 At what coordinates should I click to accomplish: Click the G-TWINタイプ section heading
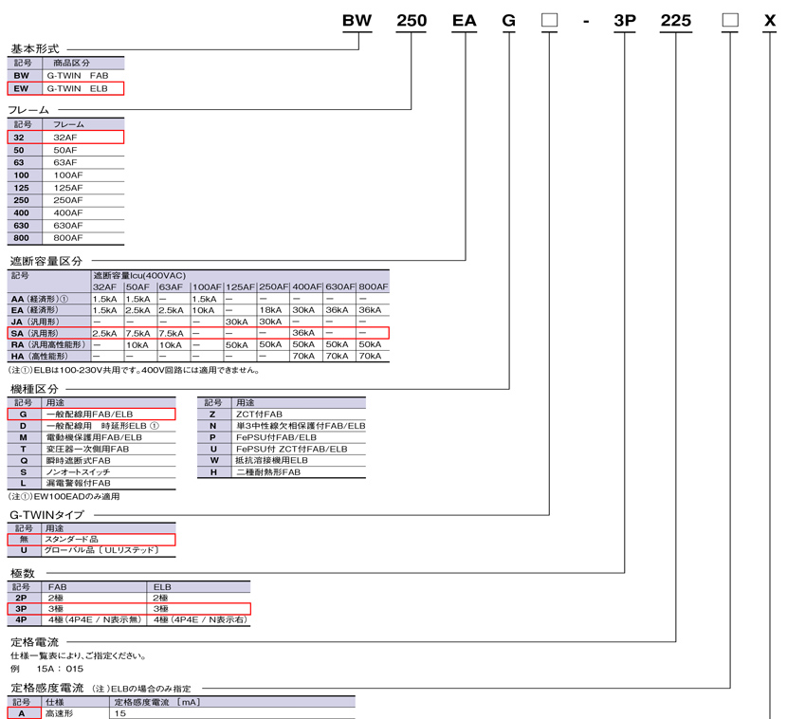click(47, 515)
